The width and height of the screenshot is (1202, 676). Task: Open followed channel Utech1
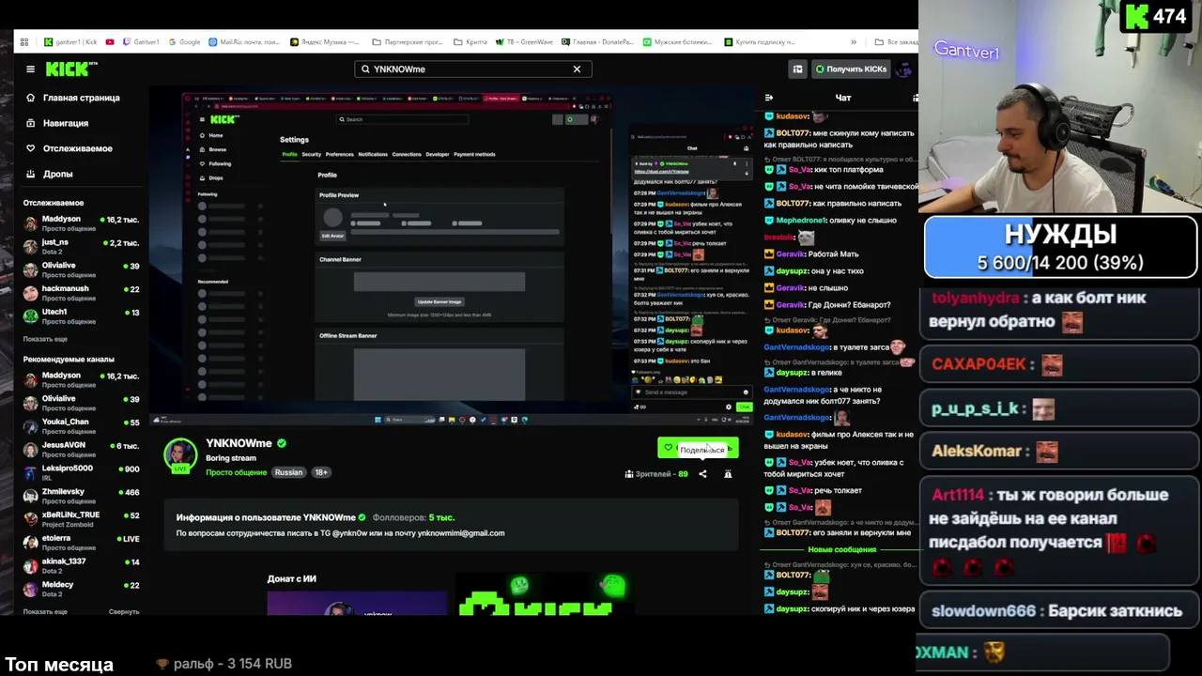pos(82,316)
